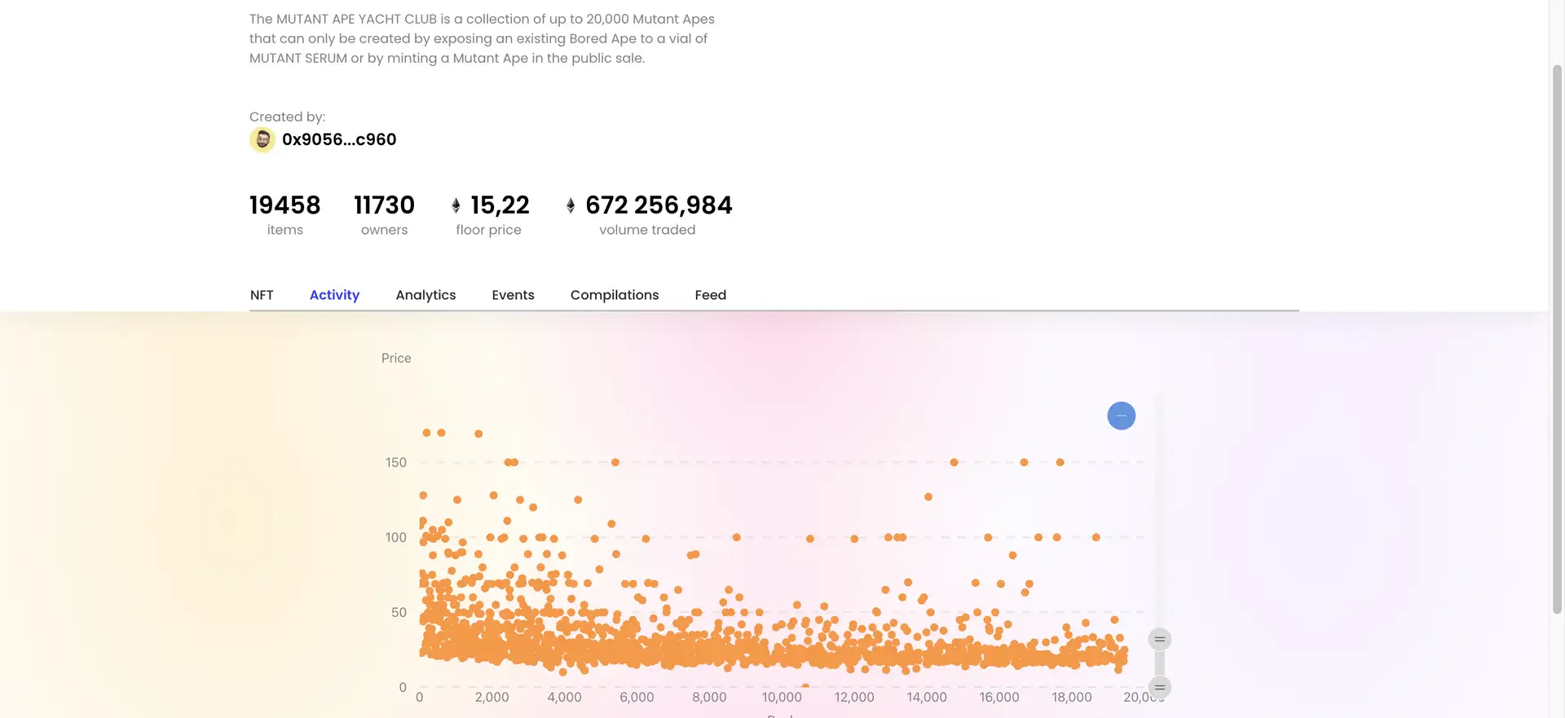Grab the lower price range slider handle
Image resolution: width=1565 pixels, height=718 pixels.
coord(1159,687)
